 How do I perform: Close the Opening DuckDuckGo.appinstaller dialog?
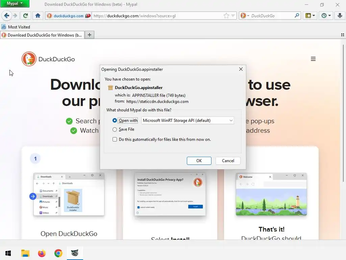241,69
